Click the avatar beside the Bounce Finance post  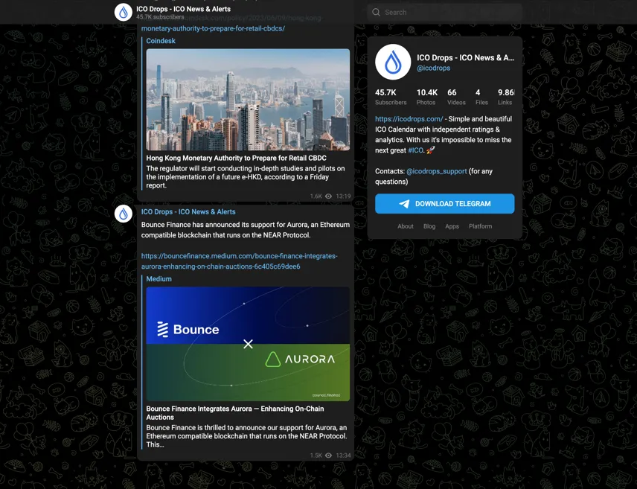[124, 214]
